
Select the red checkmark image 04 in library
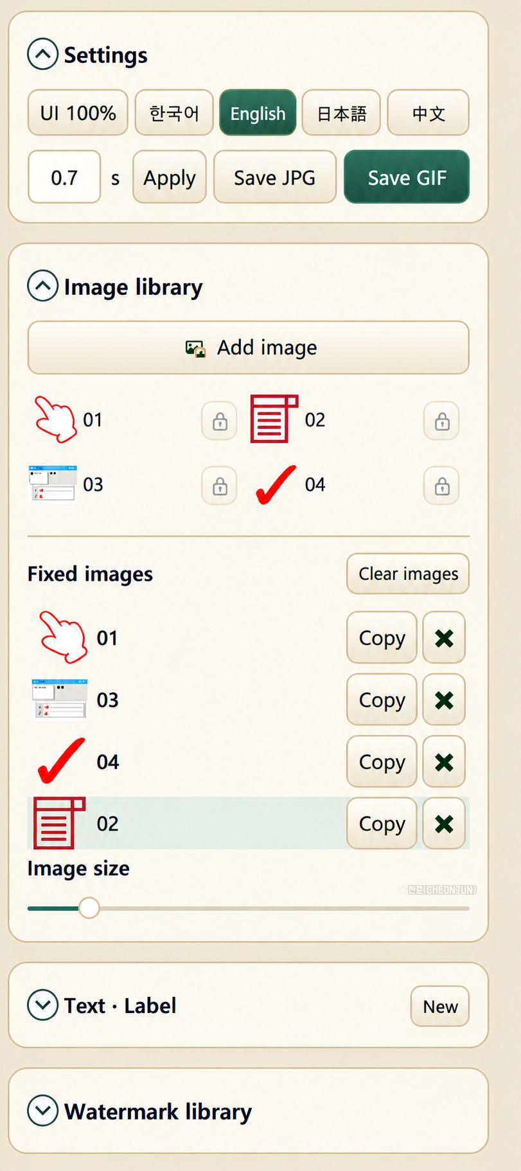[x=276, y=485]
